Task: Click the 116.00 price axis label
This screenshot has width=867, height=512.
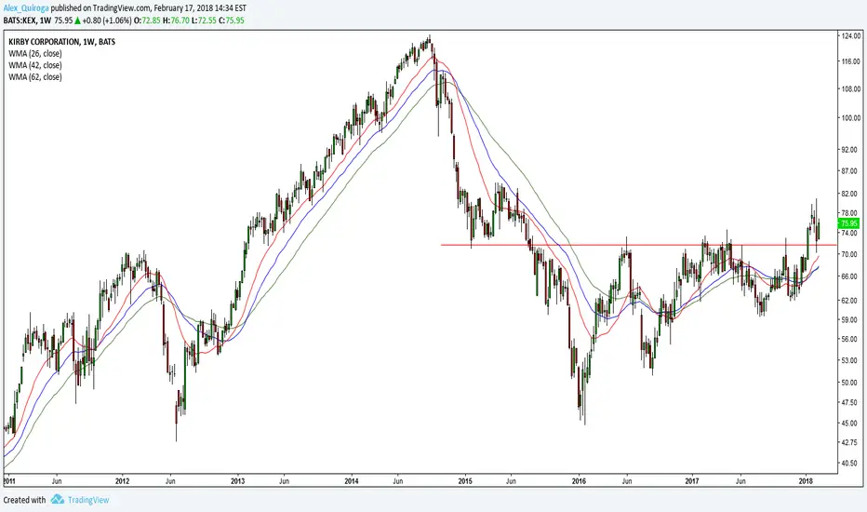Action: pyautogui.click(x=850, y=61)
